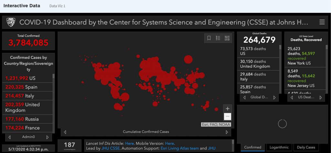Open the Mobile Version 'Here' link
The image size is (331, 153).
pyautogui.click(x=169, y=143)
